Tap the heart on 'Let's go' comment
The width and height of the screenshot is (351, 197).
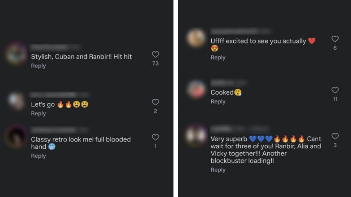(x=155, y=102)
